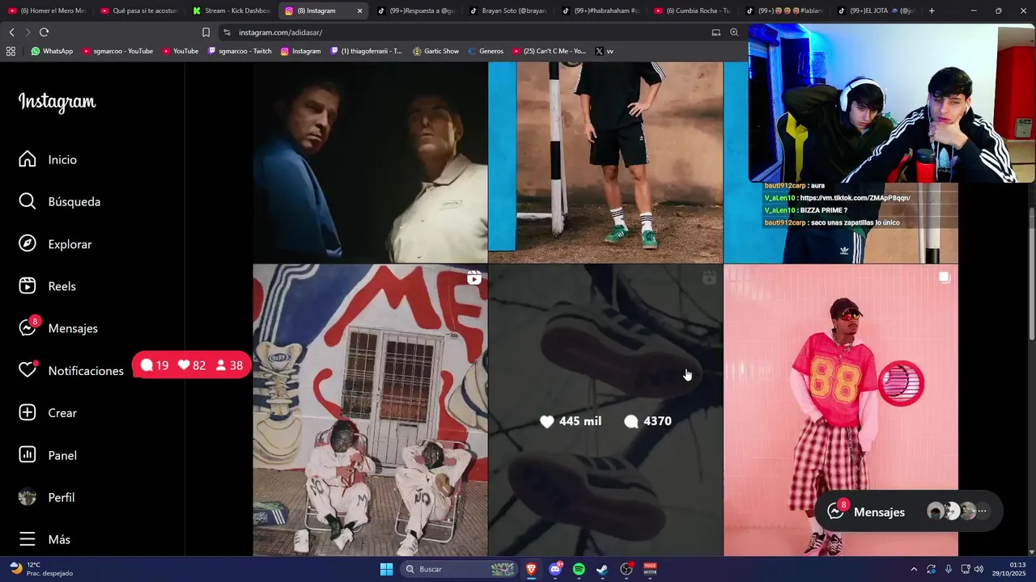Switch to the Cumbia Rocha tab
The image size is (1036, 582).
(693, 11)
